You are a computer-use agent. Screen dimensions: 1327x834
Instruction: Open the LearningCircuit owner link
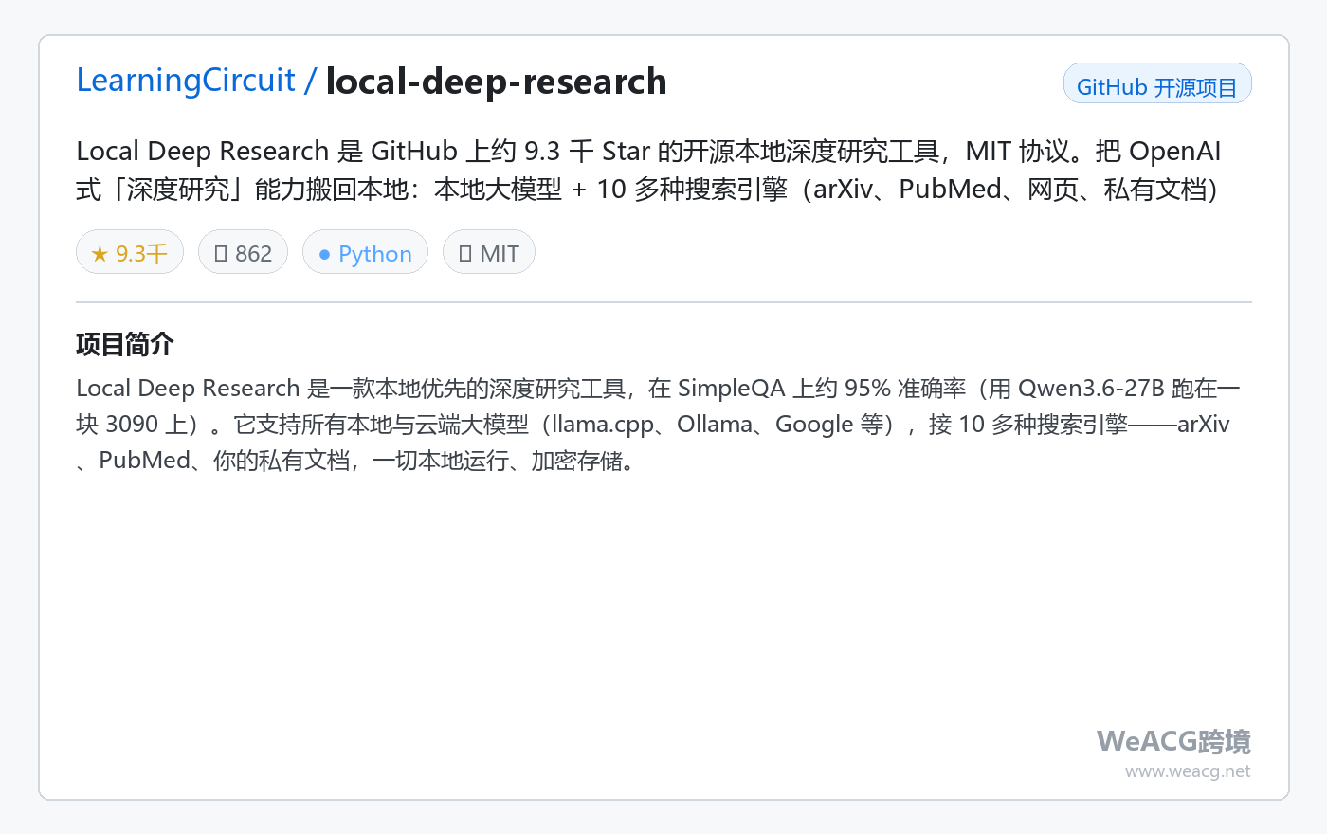point(186,82)
